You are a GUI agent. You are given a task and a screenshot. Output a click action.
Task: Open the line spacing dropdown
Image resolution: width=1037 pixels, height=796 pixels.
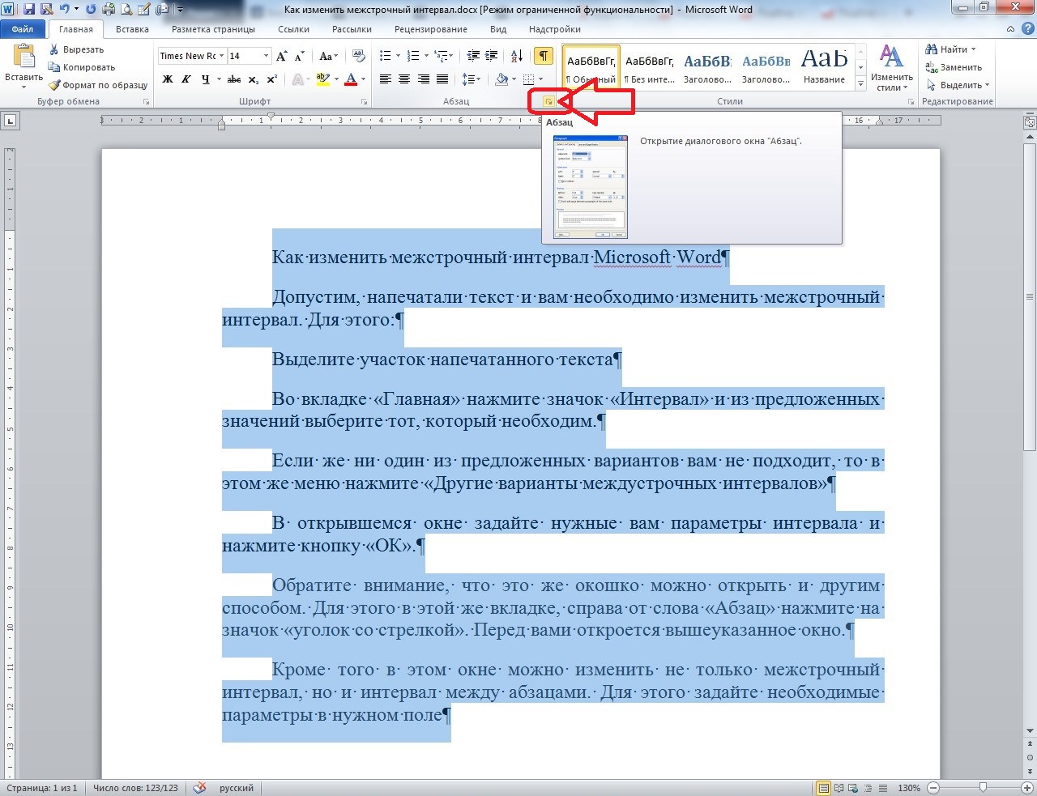[472, 79]
